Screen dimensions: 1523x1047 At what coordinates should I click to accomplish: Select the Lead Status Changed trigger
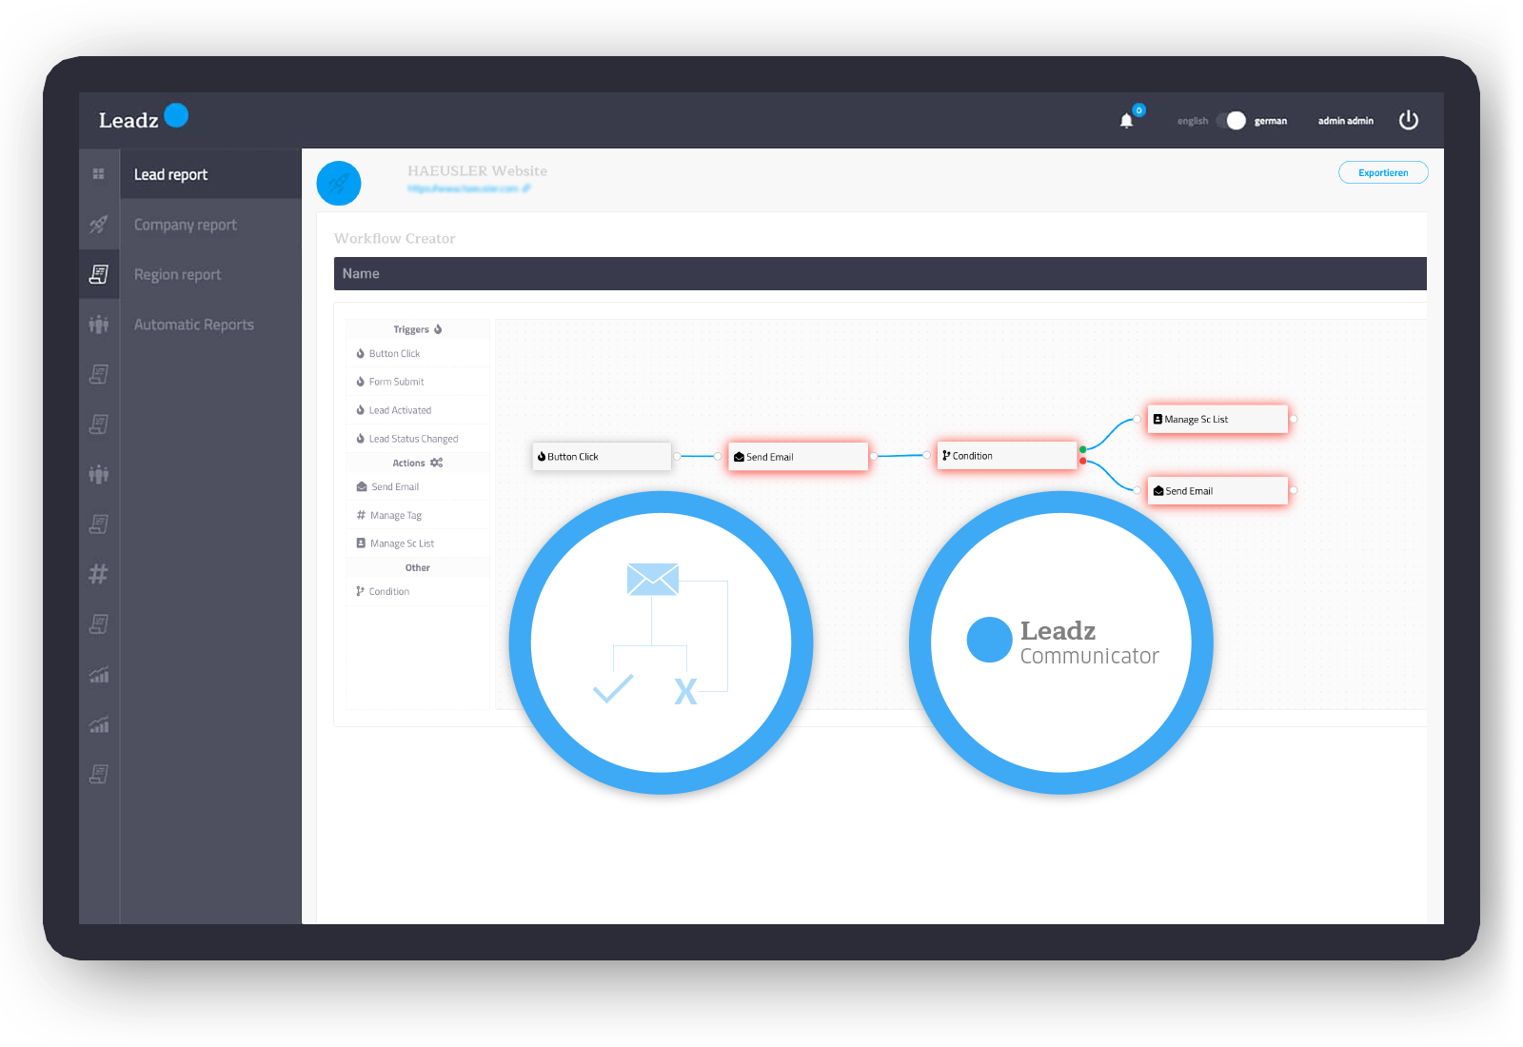pos(418,439)
